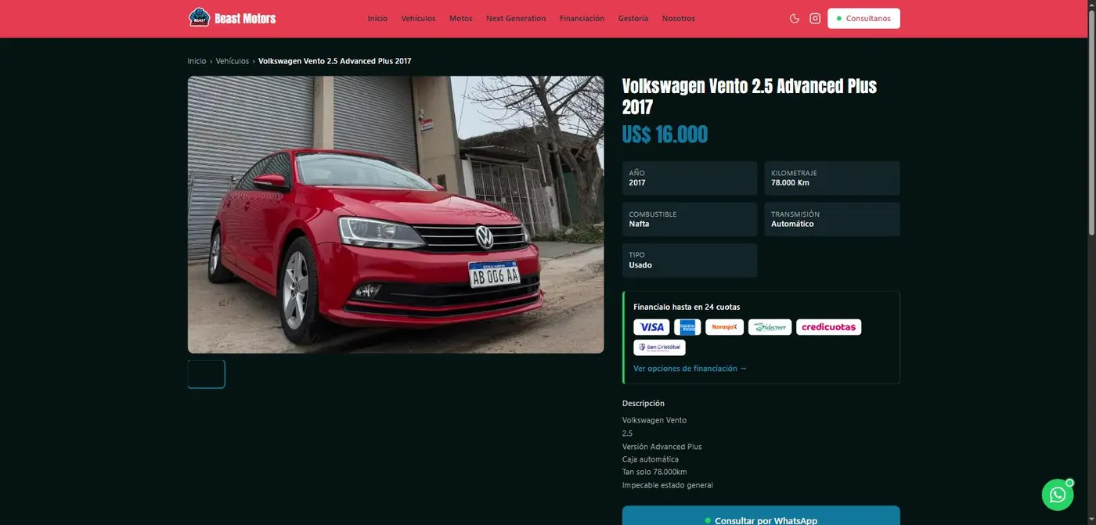Click the main red Vento photo
Viewport: 1096px width, 525px height.
point(395,214)
